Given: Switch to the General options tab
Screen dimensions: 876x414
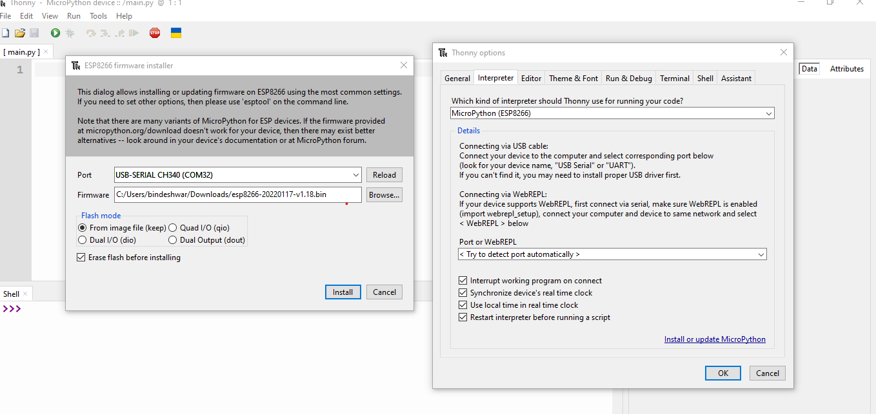Looking at the screenshot, I should [457, 78].
